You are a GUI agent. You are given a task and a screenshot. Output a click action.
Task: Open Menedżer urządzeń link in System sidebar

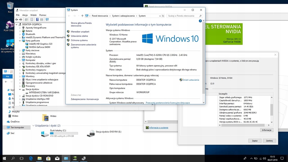click(80, 31)
